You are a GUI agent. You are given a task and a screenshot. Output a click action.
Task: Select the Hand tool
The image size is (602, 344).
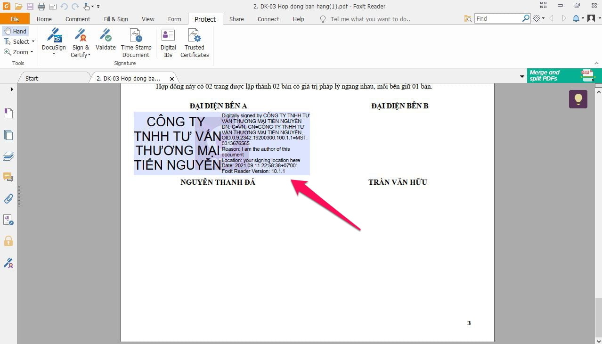16,31
